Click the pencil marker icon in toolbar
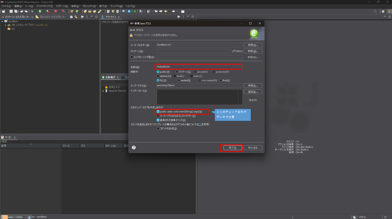Image resolution: width=392 pixels, height=219 pixels. click(x=100, y=11)
